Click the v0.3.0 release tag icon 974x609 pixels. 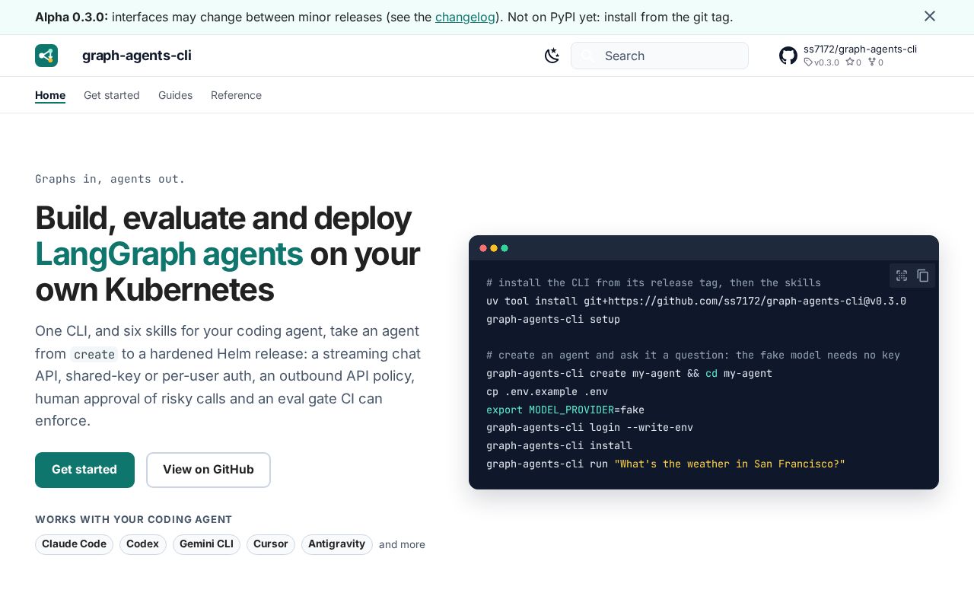pyautogui.click(x=807, y=62)
